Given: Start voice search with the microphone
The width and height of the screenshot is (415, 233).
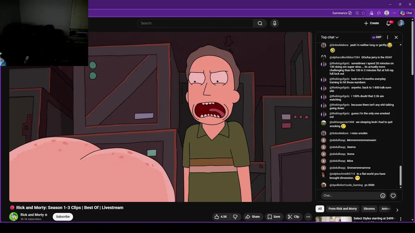Looking at the screenshot, I should tap(275, 23).
